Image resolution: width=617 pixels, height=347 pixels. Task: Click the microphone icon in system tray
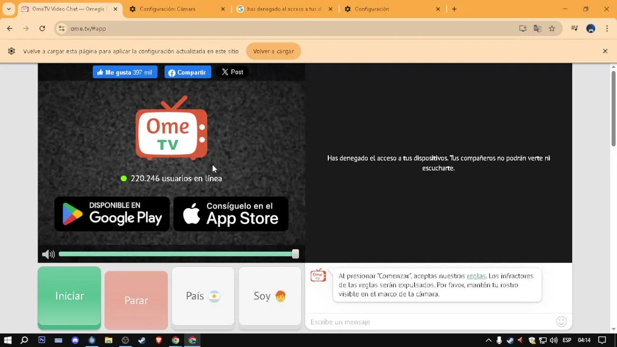pos(499,340)
